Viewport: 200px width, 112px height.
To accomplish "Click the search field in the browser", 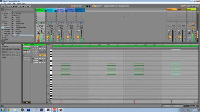I will pos(19,9).
